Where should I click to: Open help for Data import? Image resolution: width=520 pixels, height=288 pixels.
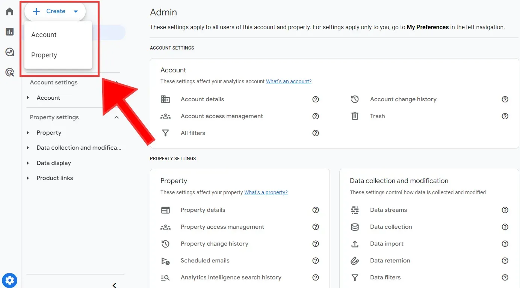click(x=505, y=244)
